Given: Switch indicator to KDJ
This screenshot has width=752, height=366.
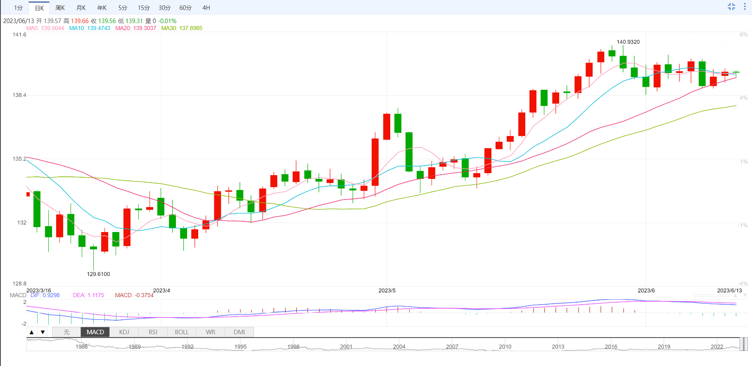Looking at the screenshot, I should tap(124, 332).
